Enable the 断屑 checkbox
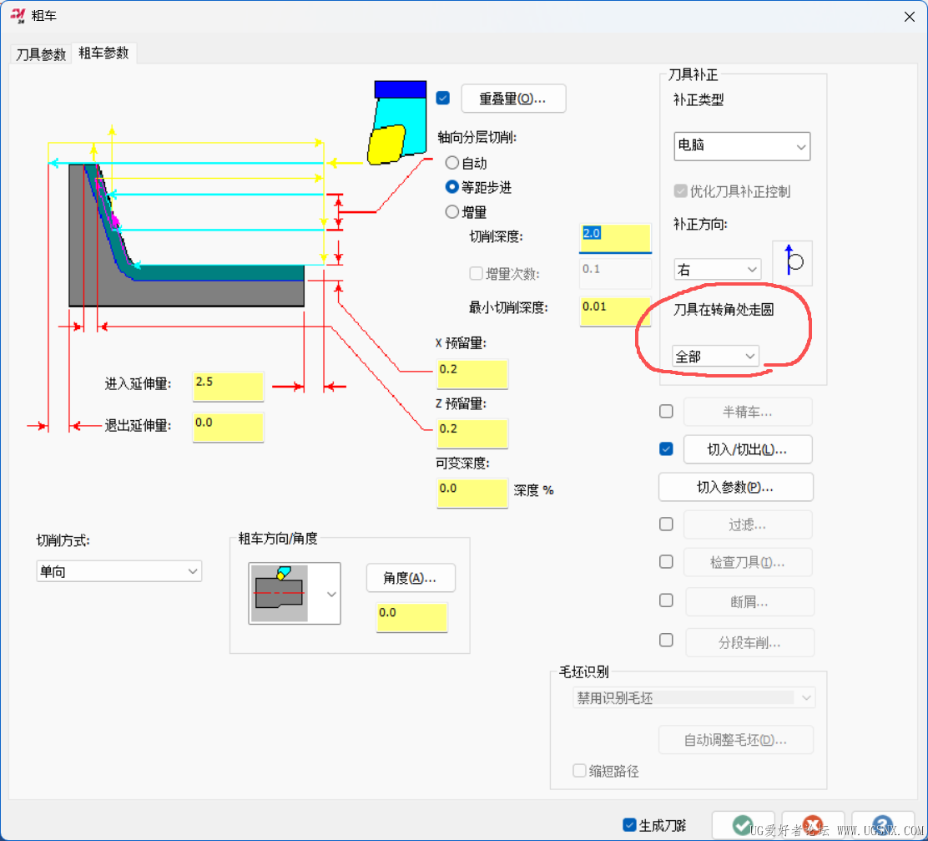The image size is (928, 841). 667,600
